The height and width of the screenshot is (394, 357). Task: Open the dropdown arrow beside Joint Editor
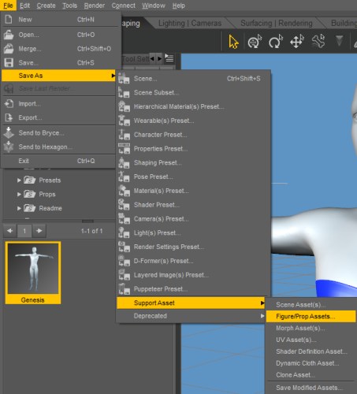click(339, 41)
